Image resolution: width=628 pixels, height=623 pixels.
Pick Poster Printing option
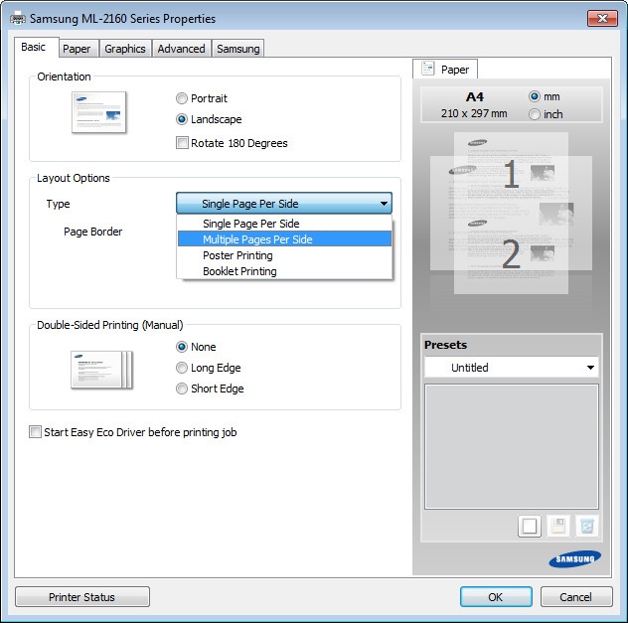pos(284,255)
